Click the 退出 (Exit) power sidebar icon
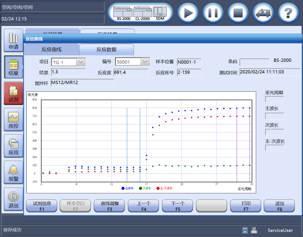The image size is (303, 237). [x=14, y=199]
